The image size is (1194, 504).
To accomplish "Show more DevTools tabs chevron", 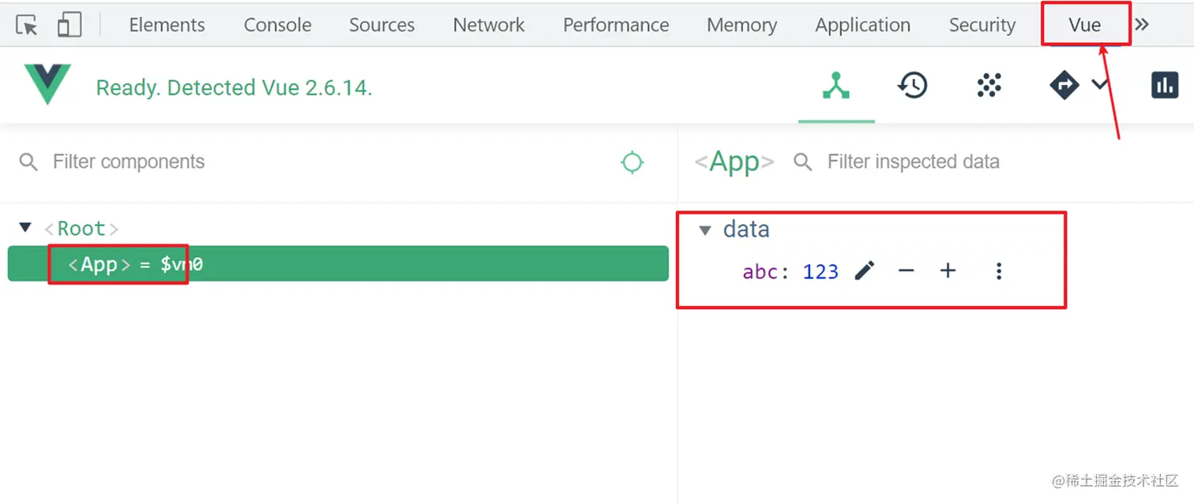I will [1142, 24].
